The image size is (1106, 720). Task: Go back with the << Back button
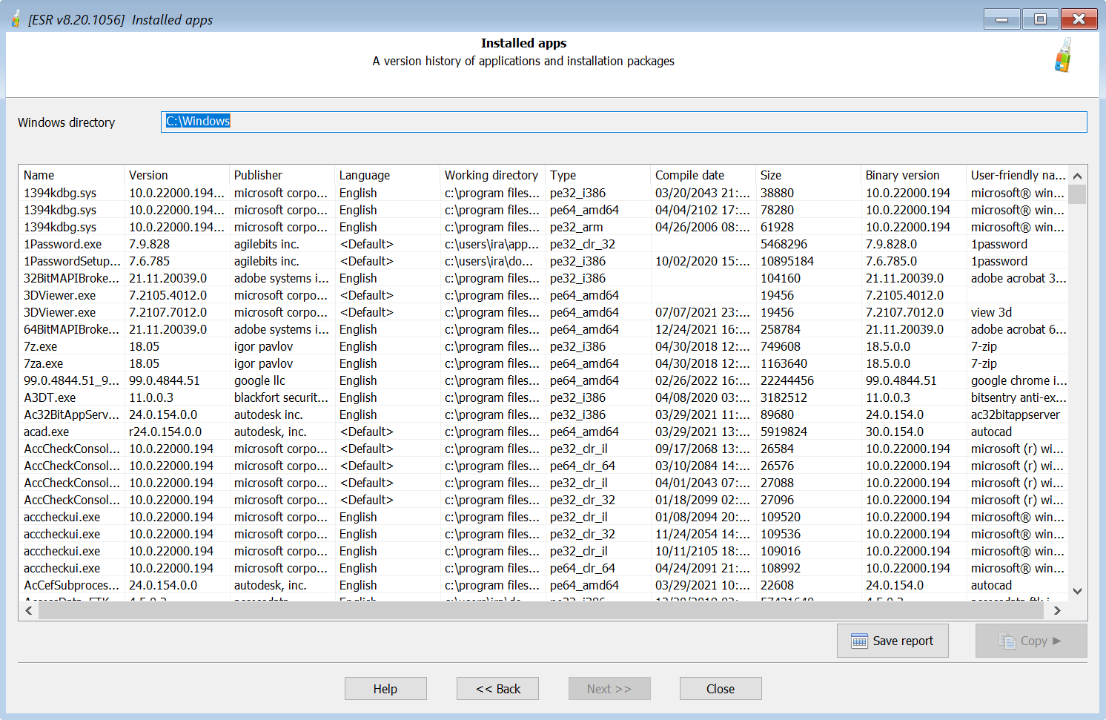point(497,689)
